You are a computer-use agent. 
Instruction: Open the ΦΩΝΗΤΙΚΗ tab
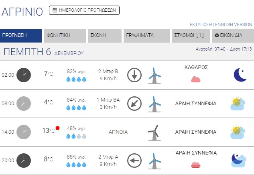click(x=65, y=36)
